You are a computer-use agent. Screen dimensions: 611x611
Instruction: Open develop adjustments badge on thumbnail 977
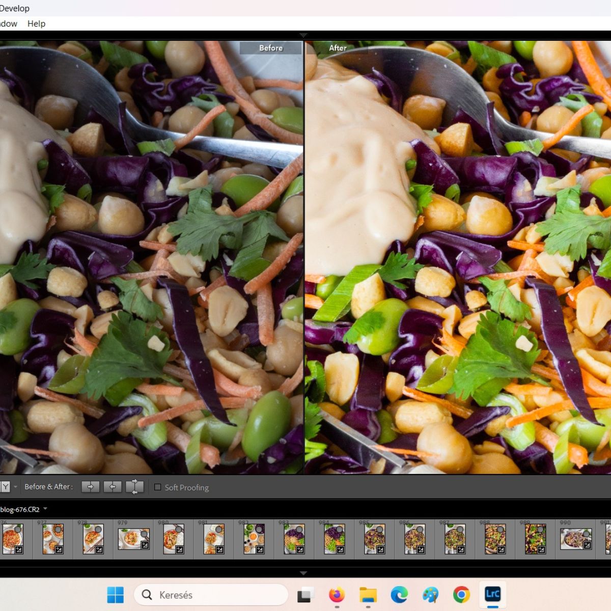click(59, 550)
